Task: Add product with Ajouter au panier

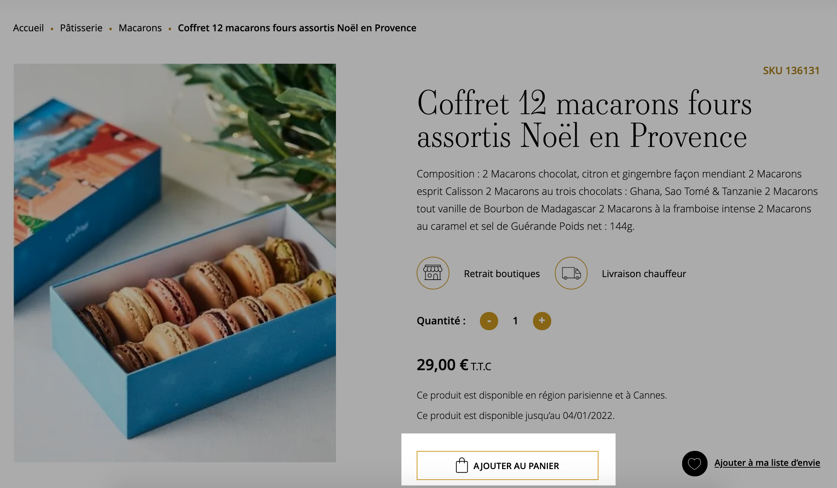Action: [x=507, y=465]
